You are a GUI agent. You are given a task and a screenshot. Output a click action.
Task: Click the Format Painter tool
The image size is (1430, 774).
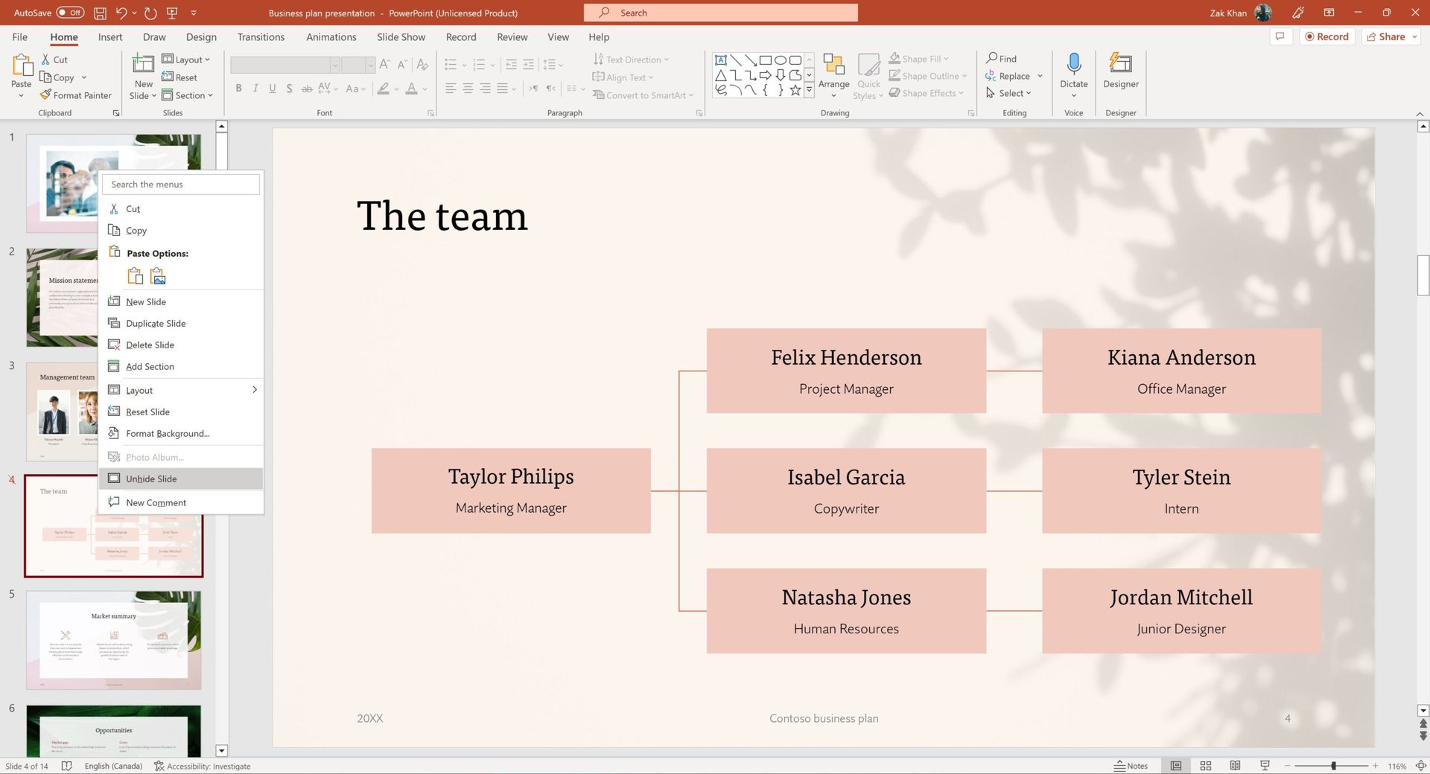[75, 95]
